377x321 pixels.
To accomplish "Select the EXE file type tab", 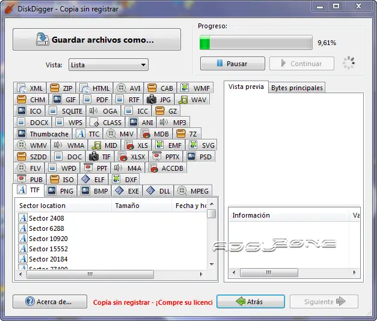I will pyautogui.click(x=127, y=191).
